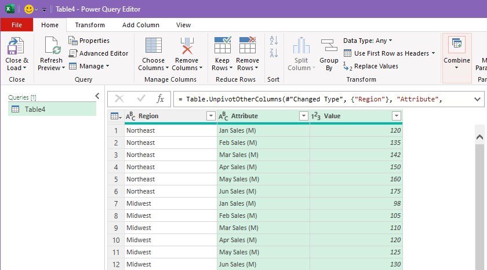Select the value 142 cell
Screen dimensions: 487x270
(356, 155)
